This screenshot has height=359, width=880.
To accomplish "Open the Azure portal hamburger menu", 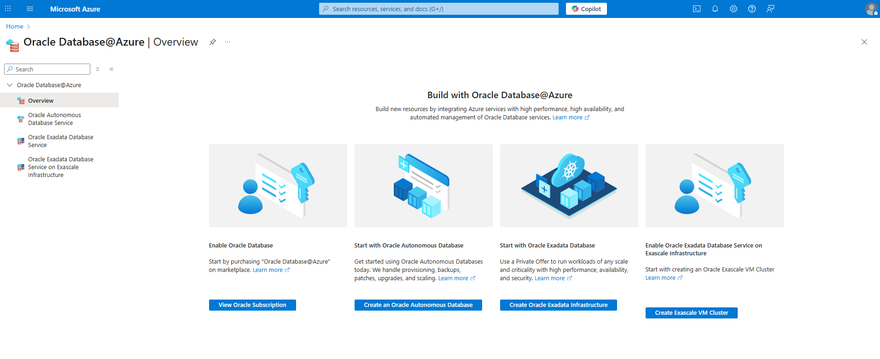I will (30, 9).
